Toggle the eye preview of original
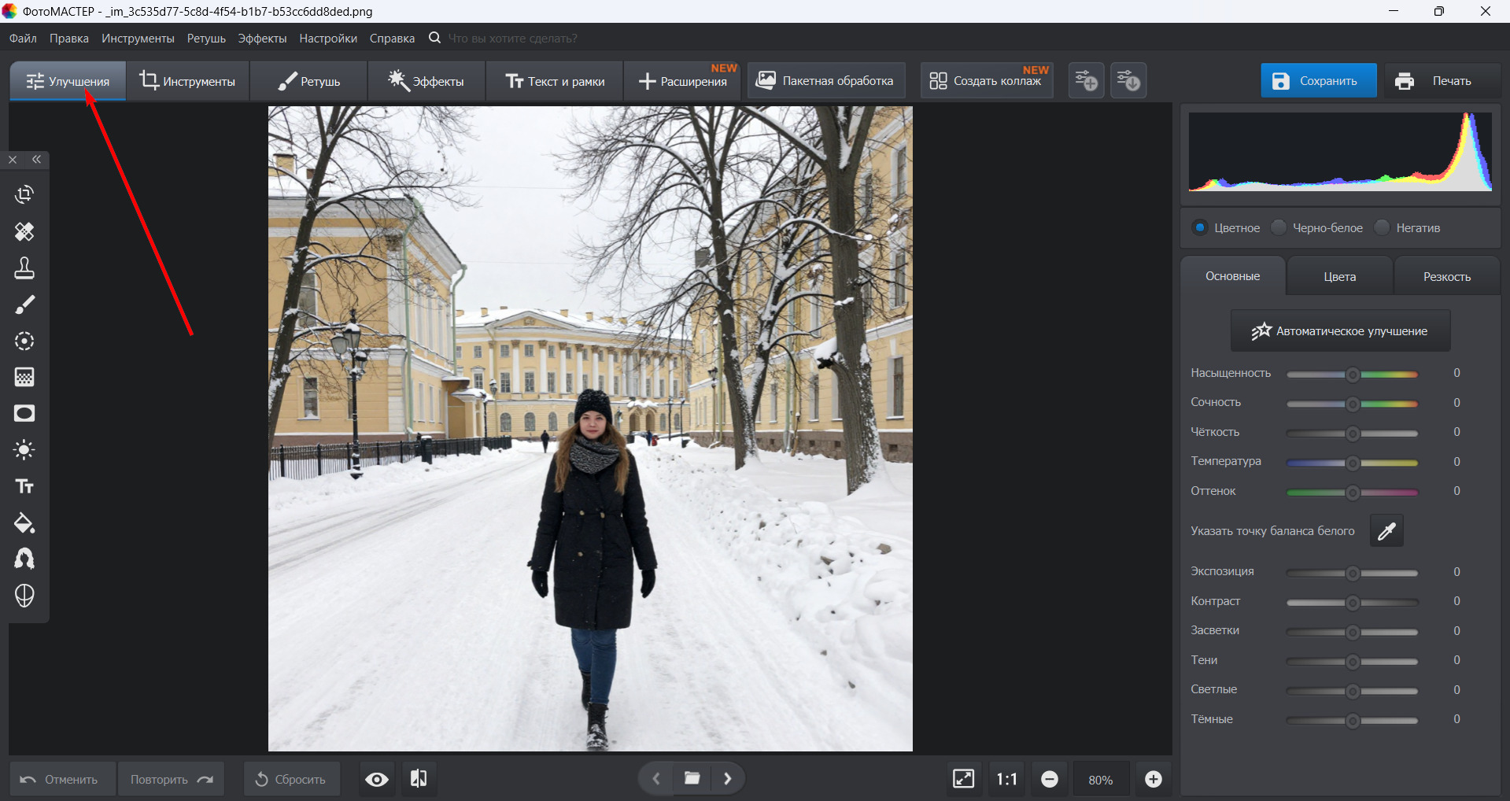The height and width of the screenshot is (801, 1510). [377, 779]
